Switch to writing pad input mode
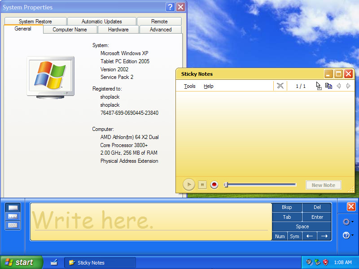The height and width of the screenshot is (269, 359). point(13,208)
